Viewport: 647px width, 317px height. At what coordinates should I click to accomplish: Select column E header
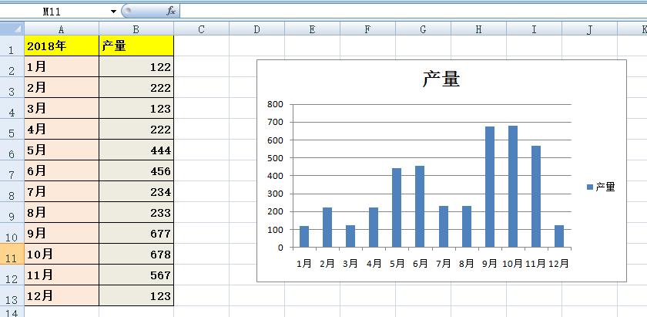click(312, 29)
